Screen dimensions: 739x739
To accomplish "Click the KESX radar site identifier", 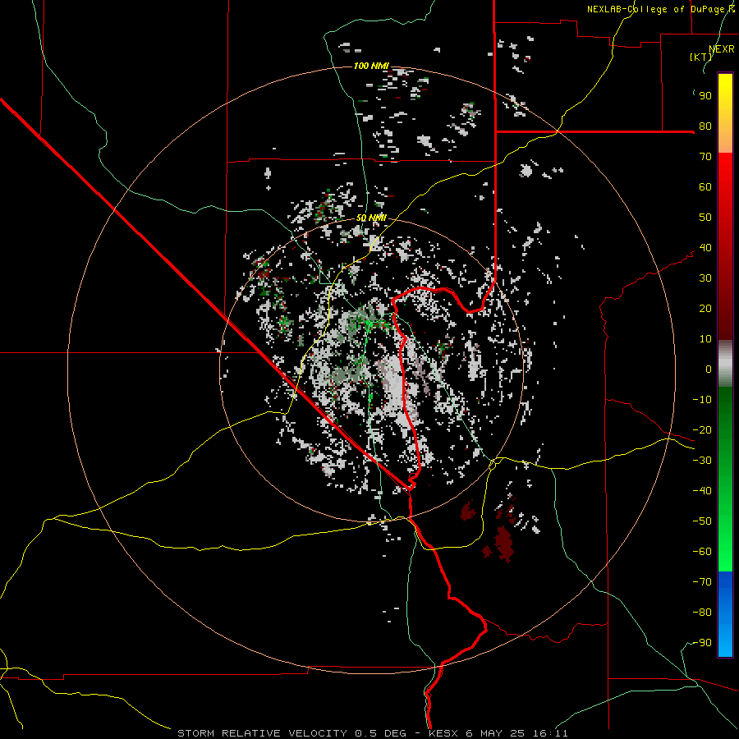I will point(445,733).
